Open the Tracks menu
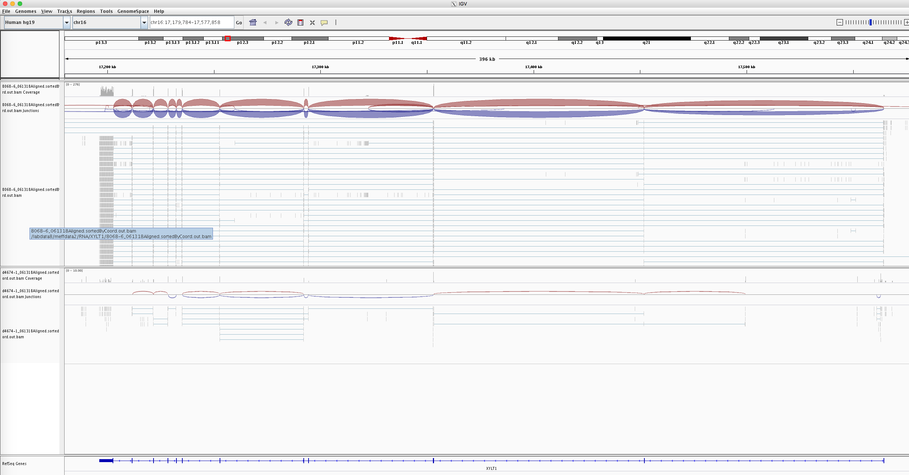The width and height of the screenshot is (909, 475). pyautogui.click(x=65, y=11)
